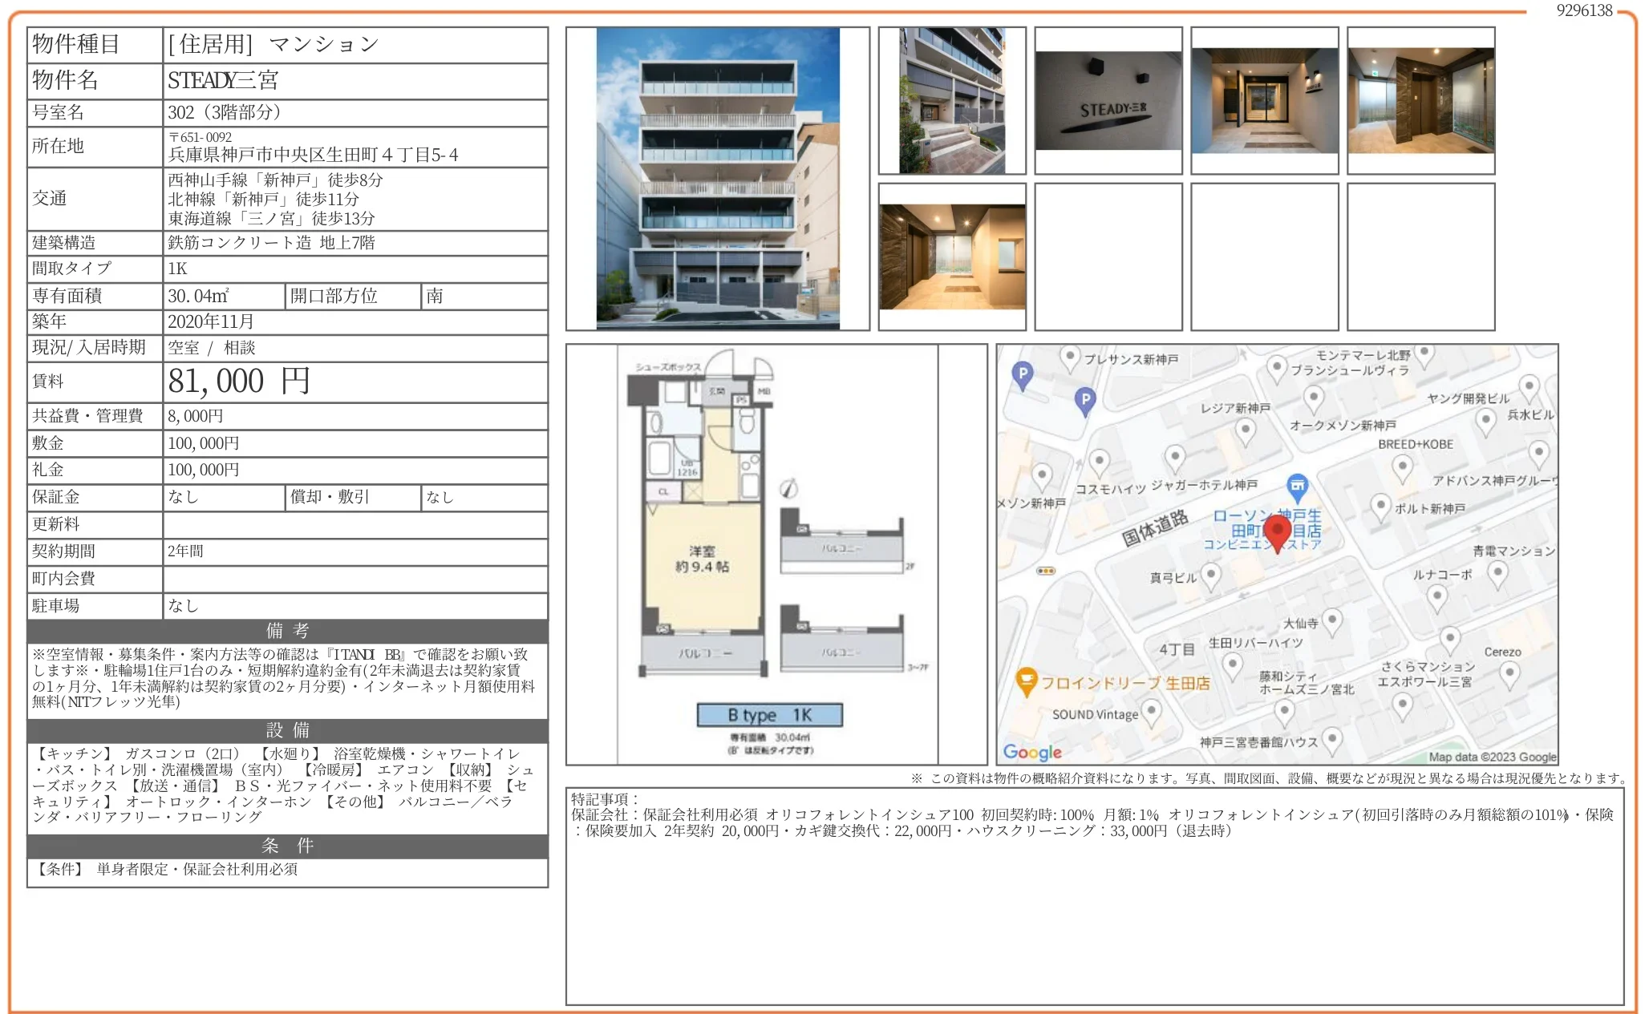Click the SOUND Vintage map pin

pos(1151,710)
